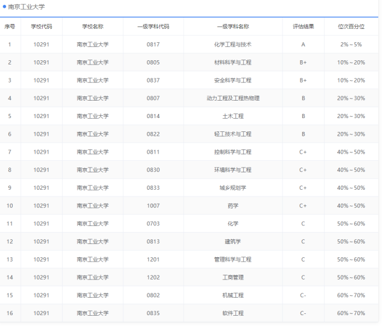This screenshot has width=386, height=329.
Task: Select the 建筑学 cell
Action: 233,242
